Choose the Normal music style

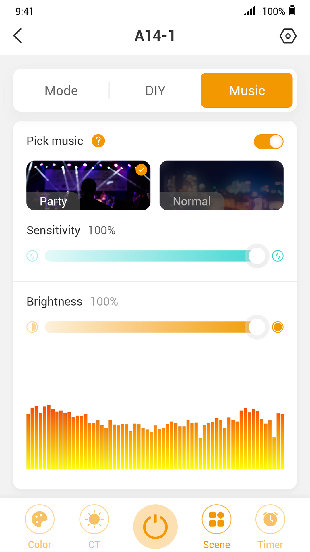point(221,185)
